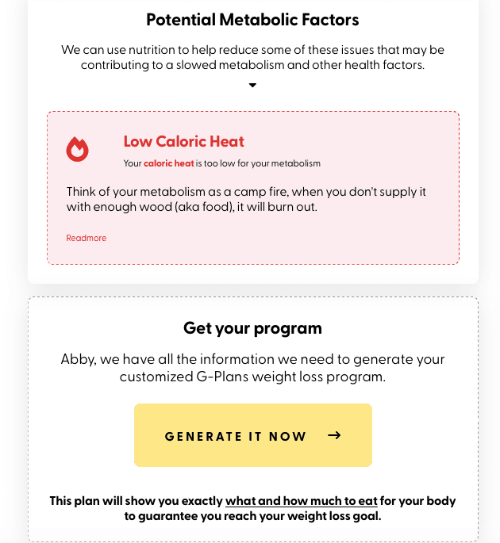Click the red flame icon
The image size is (500, 543).
[77, 149]
